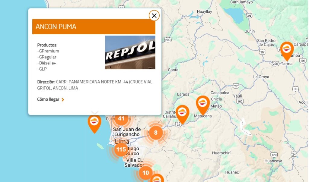This screenshot has width=309, height=182.
Task: Click the GPremium product entry
Action: 48,51
